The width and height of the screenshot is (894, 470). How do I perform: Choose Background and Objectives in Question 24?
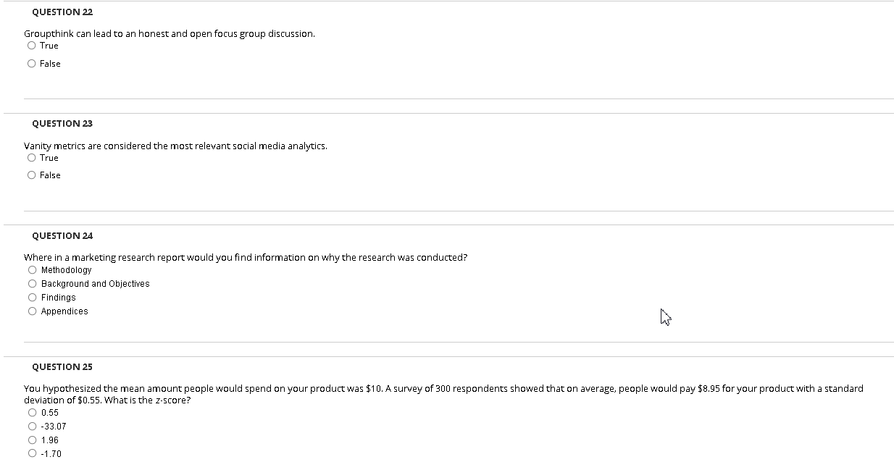pyautogui.click(x=32, y=283)
